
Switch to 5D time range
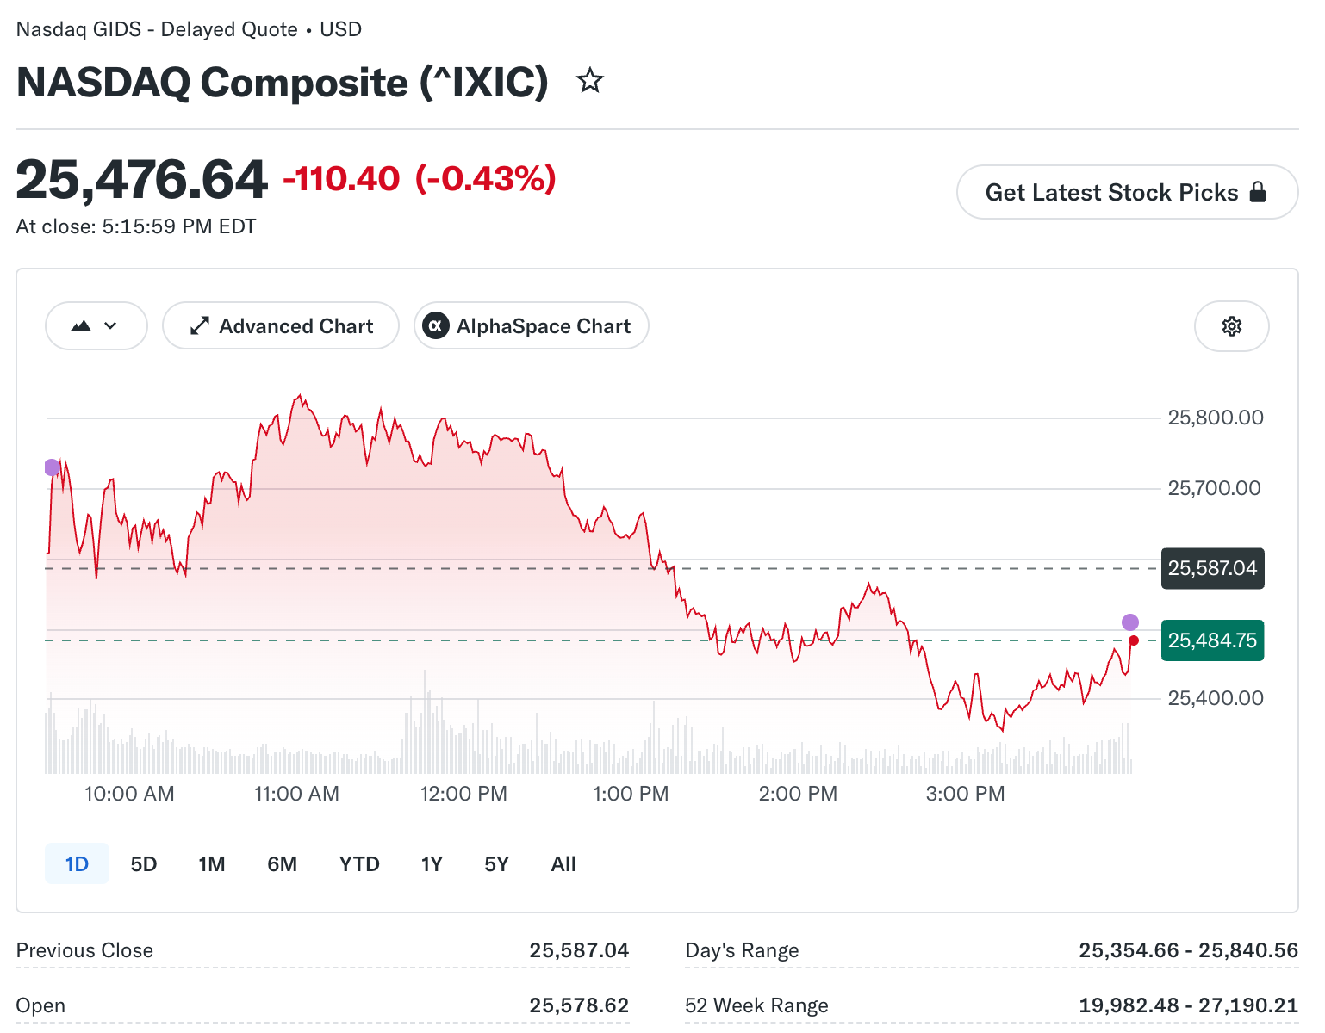(144, 863)
